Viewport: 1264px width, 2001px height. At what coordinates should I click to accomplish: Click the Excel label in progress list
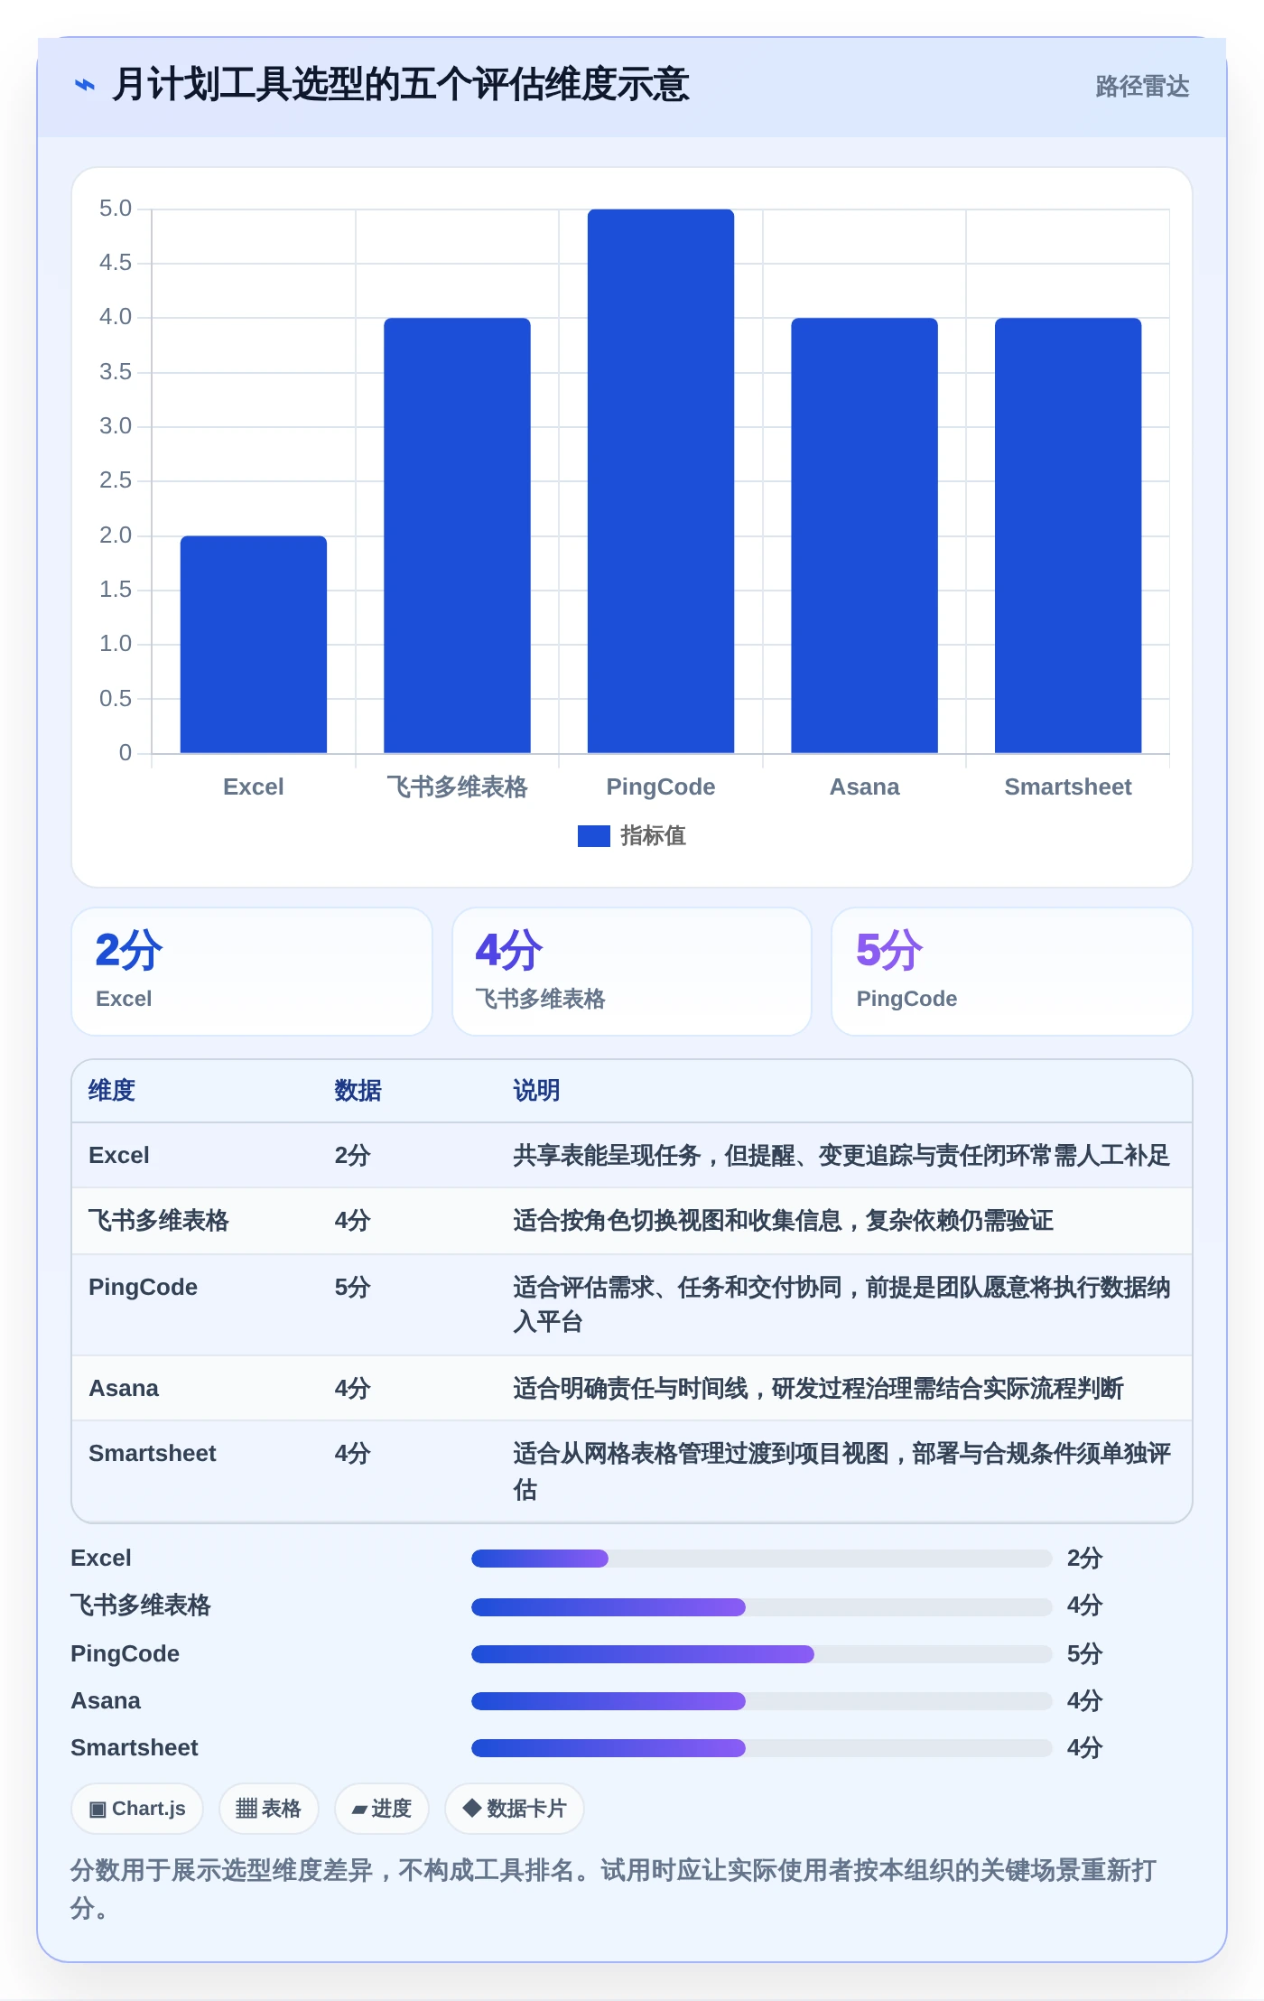pyautogui.click(x=101, y=1559)
